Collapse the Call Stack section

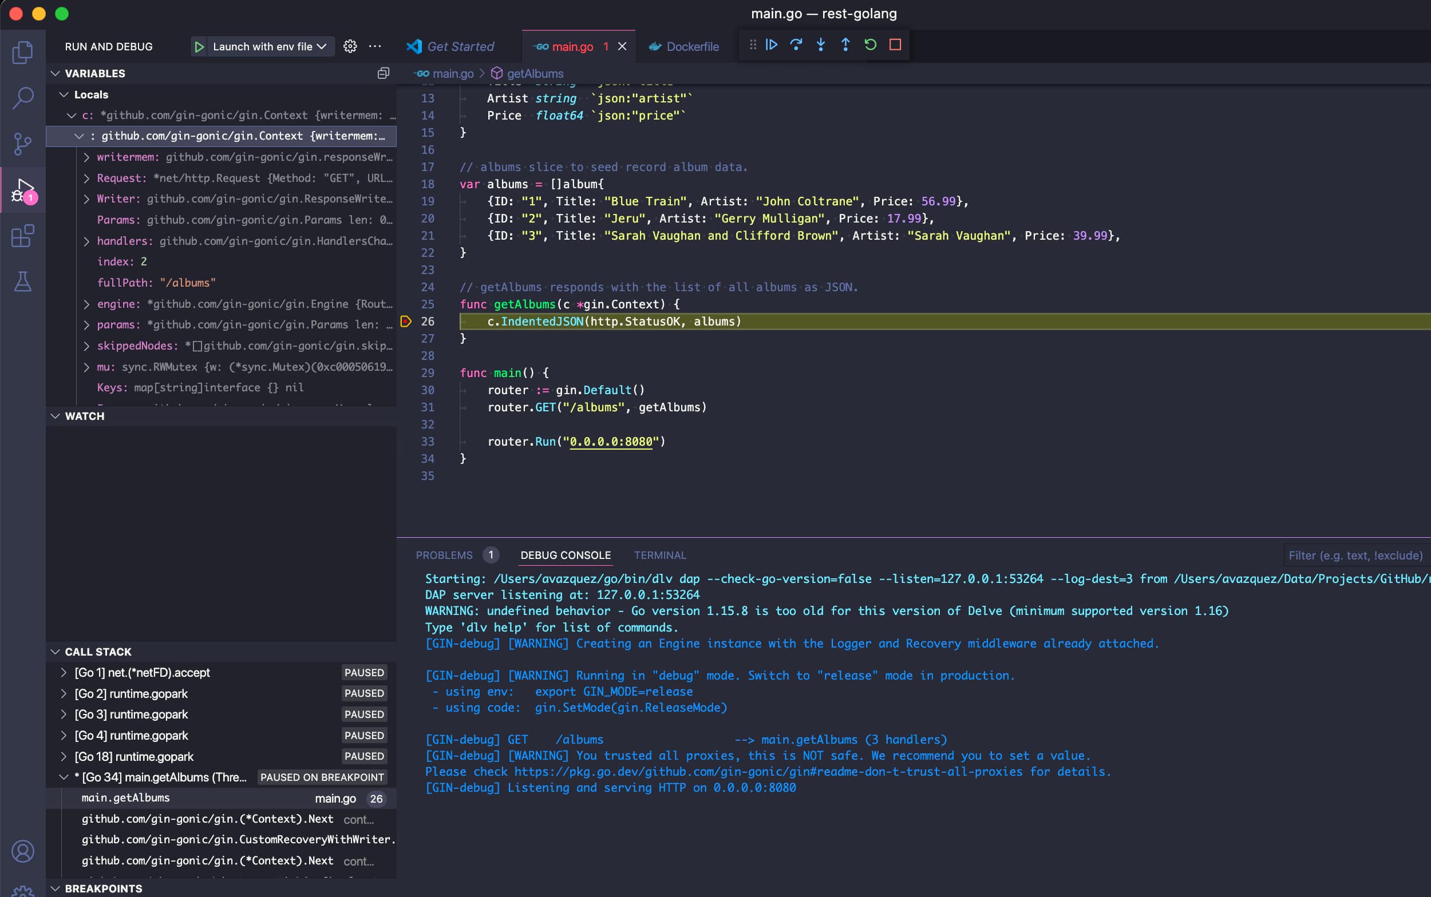point(55,652)
